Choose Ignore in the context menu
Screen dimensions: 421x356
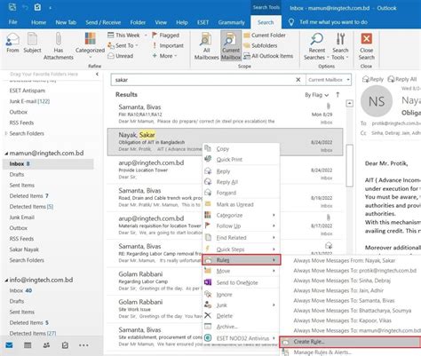pyautogui.click(x=241, y=295)
